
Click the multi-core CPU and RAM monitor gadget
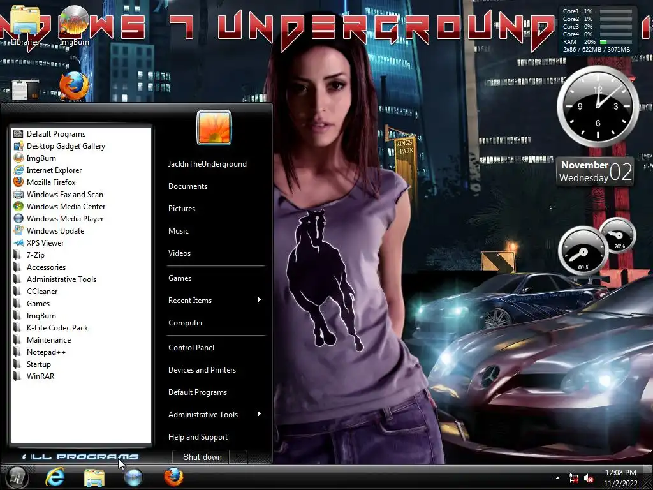(597, 30)
